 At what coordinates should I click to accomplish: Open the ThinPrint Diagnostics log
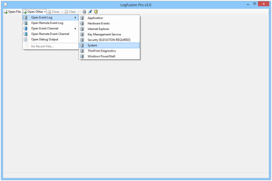tap(109, 51)
